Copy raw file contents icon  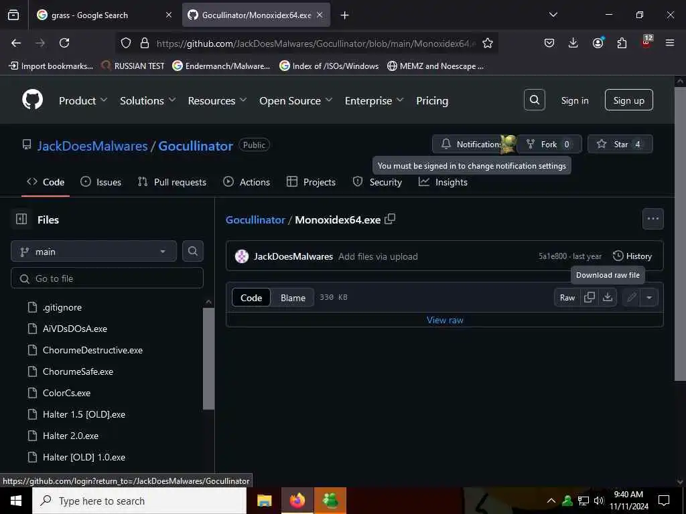tap(590, 297)
